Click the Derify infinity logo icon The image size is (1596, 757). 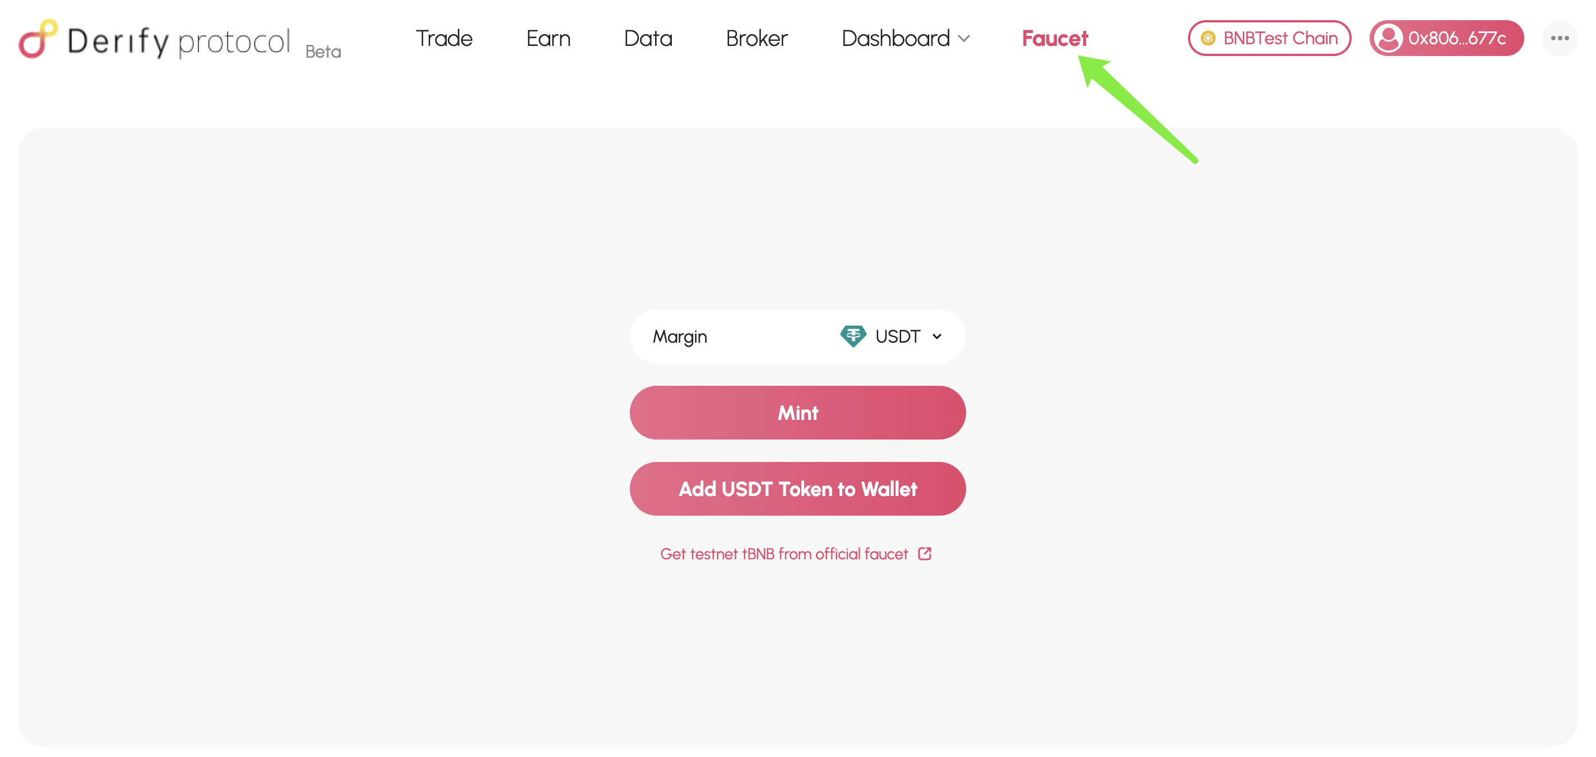[x=39, y=39]
